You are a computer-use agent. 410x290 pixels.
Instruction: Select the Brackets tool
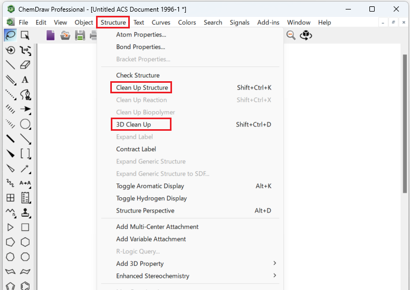tap(25, 154)
